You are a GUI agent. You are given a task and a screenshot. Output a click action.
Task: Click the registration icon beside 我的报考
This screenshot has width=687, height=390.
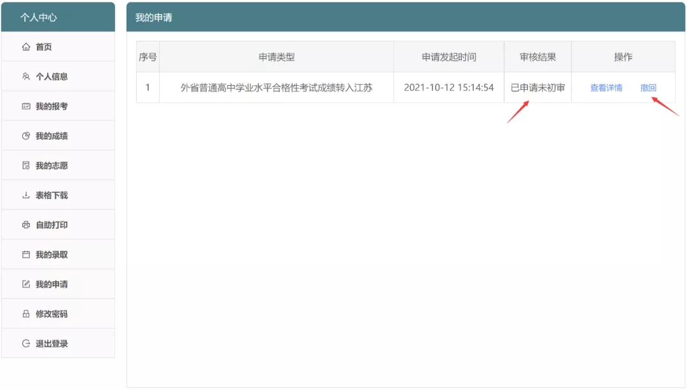pyautogui.click(x=26, y=106)
